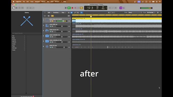The width and height of the screenshot is (173, 97).
Task: Open the Functions dropdown in tracks area
Action: [x=56, y=13]
